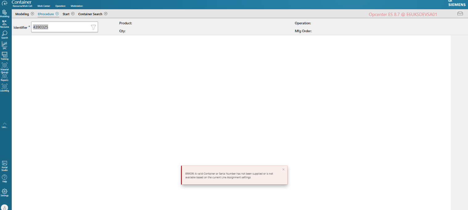Image resolution: width=468 pixels, height=210 pixels.
Task: Open the Training sidebar icon
Action: pos(5,55)
